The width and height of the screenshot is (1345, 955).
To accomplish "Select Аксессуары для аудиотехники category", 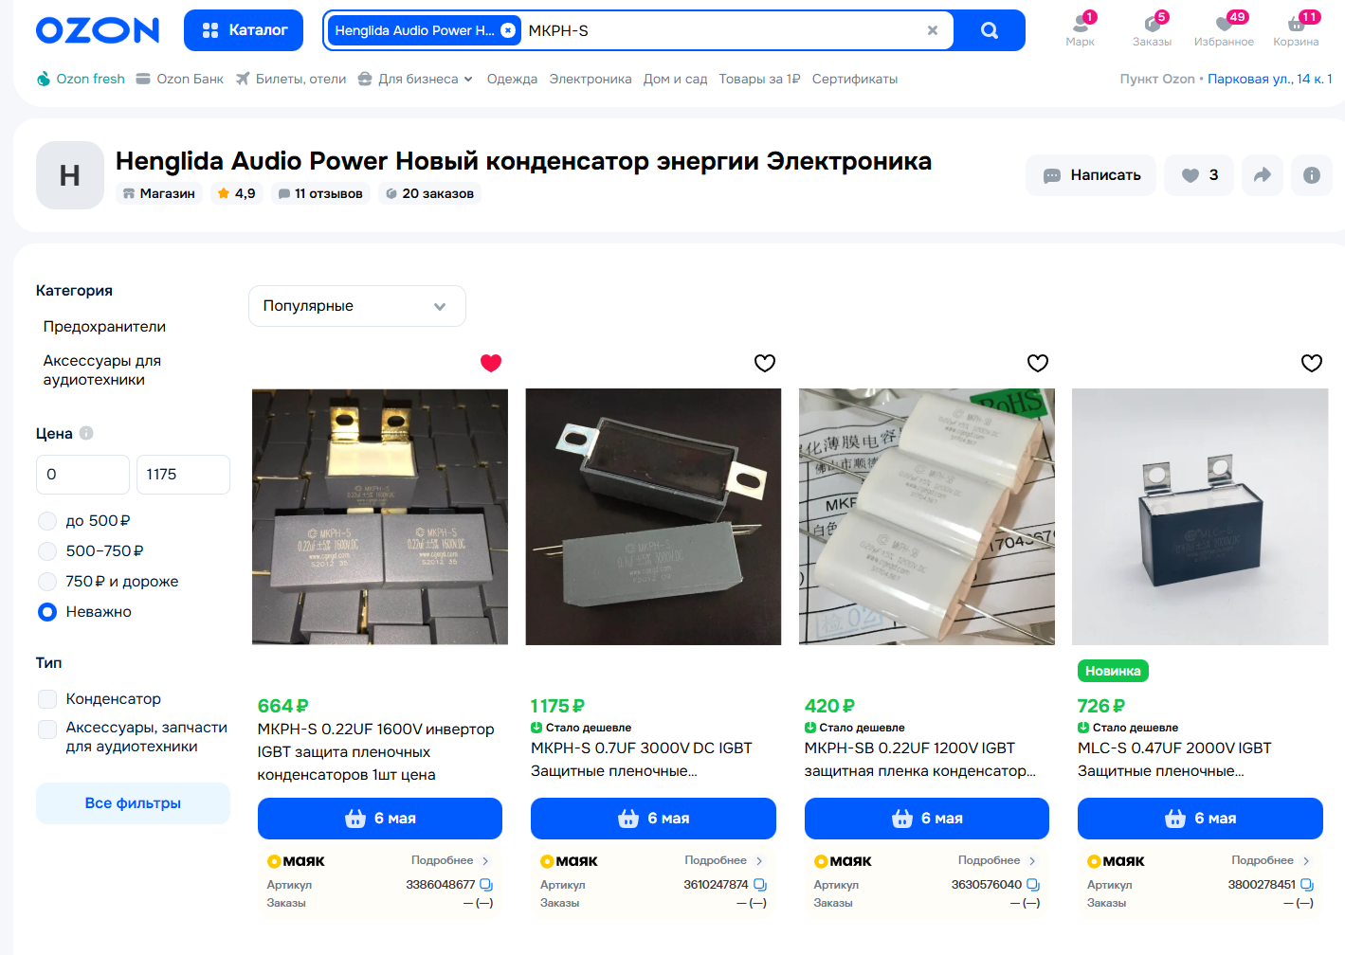I will [102, 370].
